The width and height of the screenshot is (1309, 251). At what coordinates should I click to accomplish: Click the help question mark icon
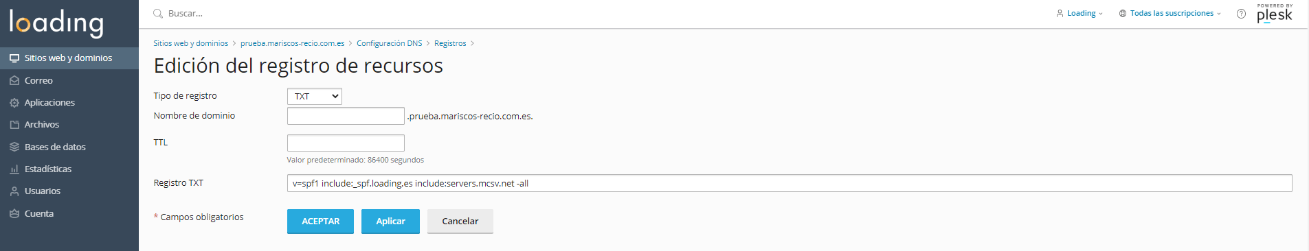[x=1241, y=14]
